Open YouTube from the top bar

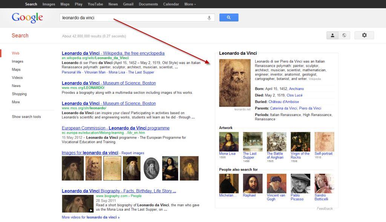tap(95, 4)
